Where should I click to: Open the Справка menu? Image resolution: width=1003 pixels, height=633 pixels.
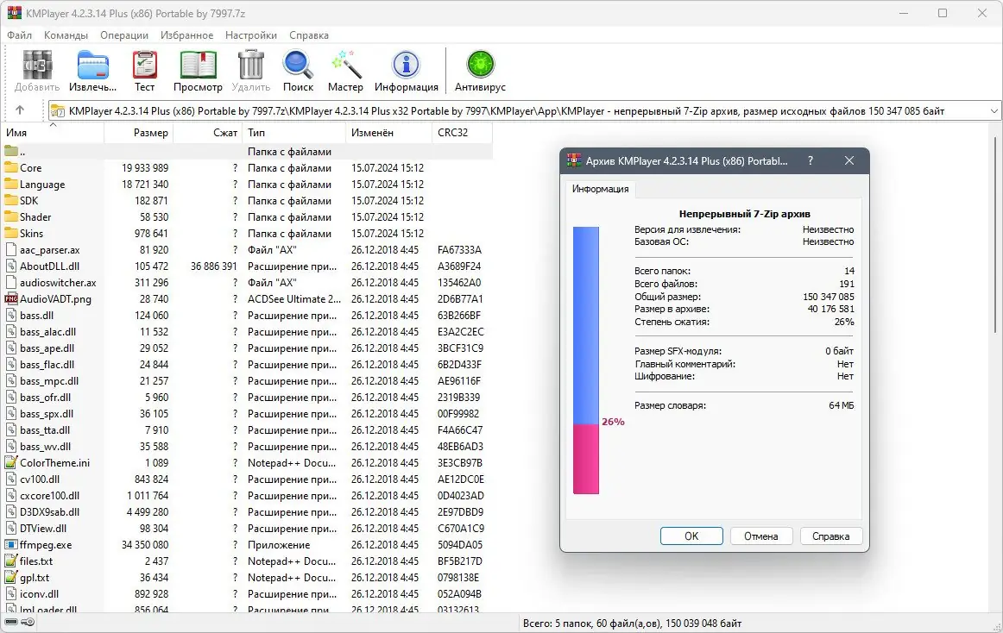tap(309, 35)
